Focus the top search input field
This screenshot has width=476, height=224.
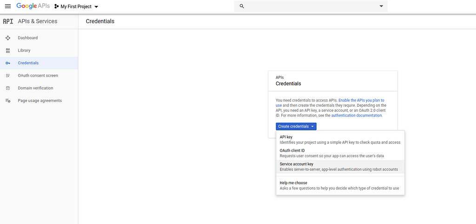(x=311, y=6)
